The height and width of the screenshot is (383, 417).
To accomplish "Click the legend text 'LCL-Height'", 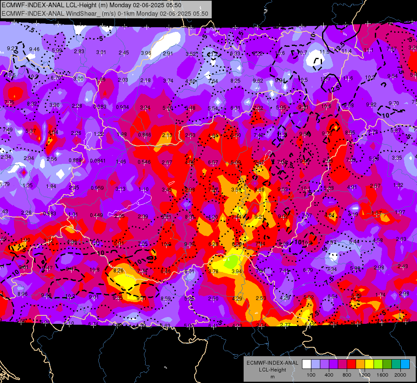I will (272, 370).
